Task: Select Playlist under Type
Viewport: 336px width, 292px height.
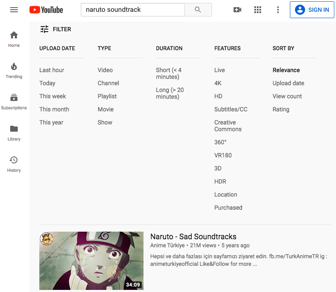Action: pyautogui.click(x=107, y=96)
